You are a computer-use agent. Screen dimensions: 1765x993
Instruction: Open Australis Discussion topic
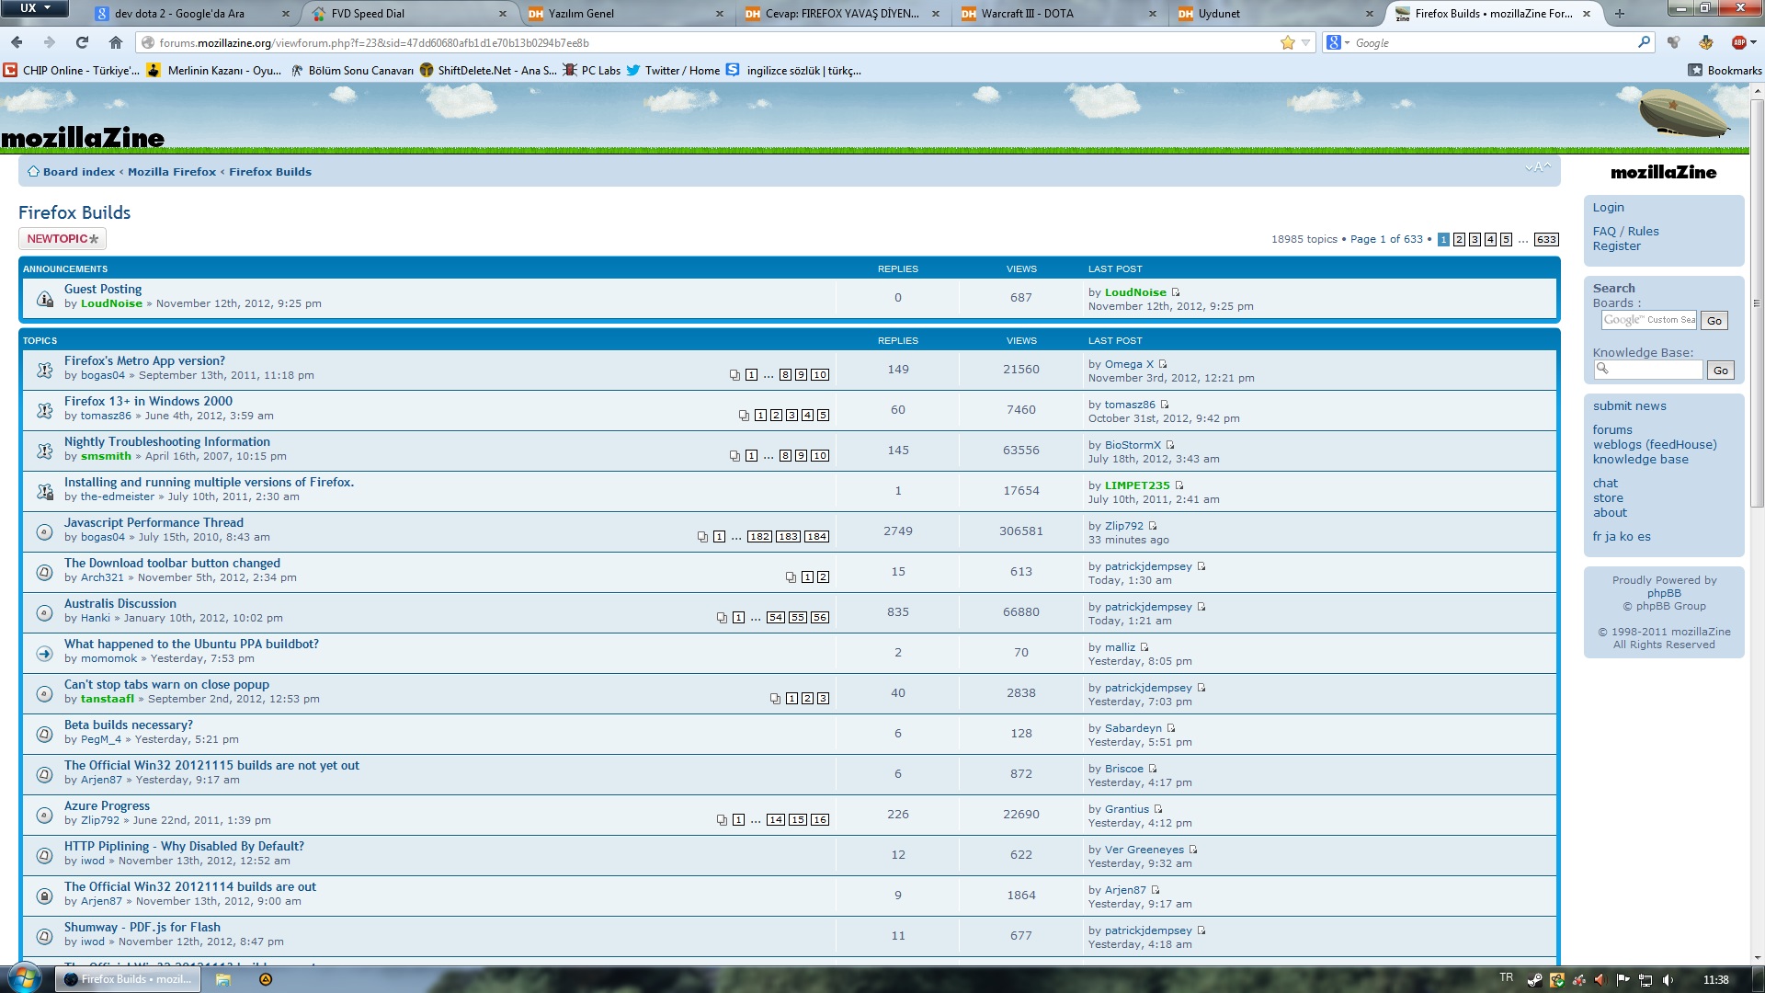[120, 604]
